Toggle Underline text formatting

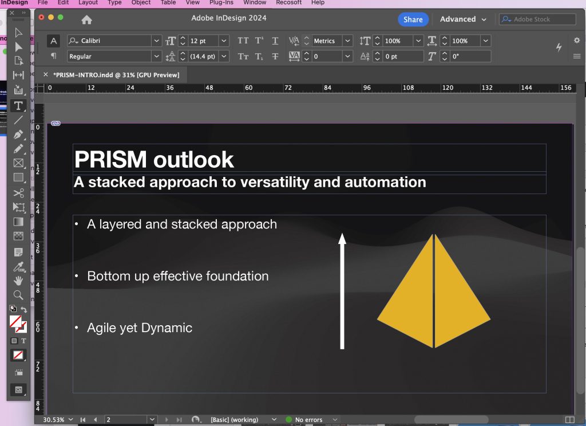point(275,41)
